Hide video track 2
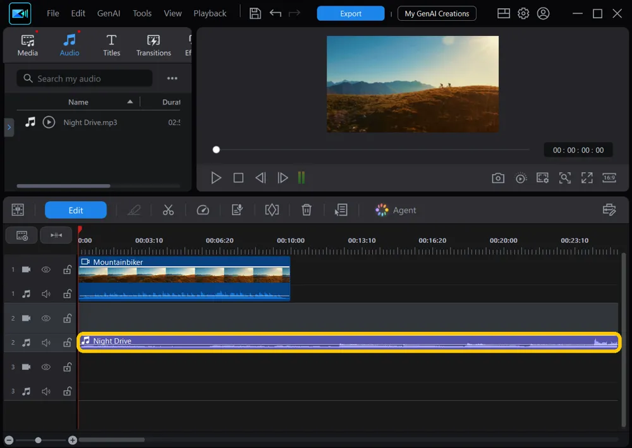 [x=46, y=318]
